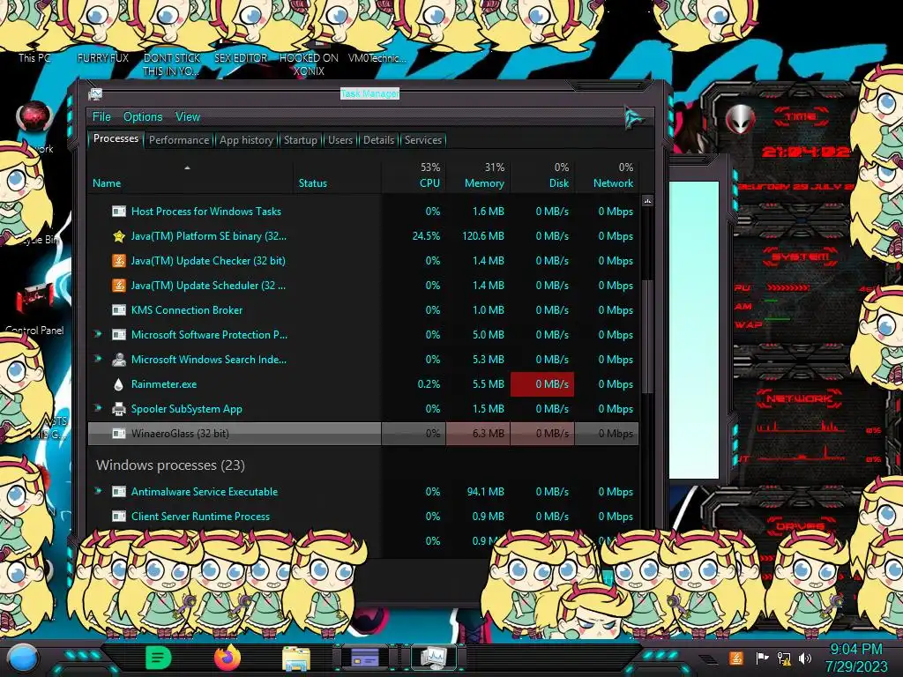Launch Firefox from the taskbar

tap(228, 658)
